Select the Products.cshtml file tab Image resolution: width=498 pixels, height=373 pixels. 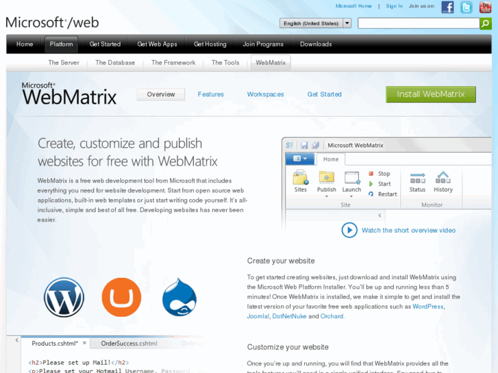click(x=55, y=343)
